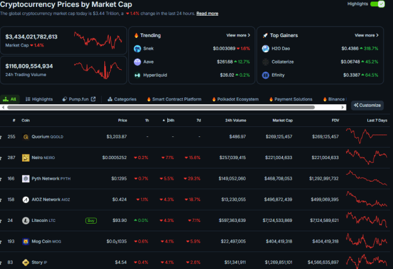This screenshot has width=393, height=269.
Task: Click the Neiro coin icon
Action: coord(26,158)
